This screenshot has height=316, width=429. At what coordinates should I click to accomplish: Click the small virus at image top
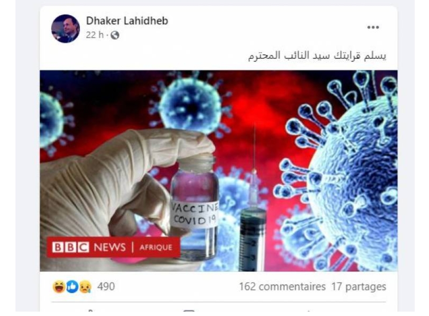[191, 105]
